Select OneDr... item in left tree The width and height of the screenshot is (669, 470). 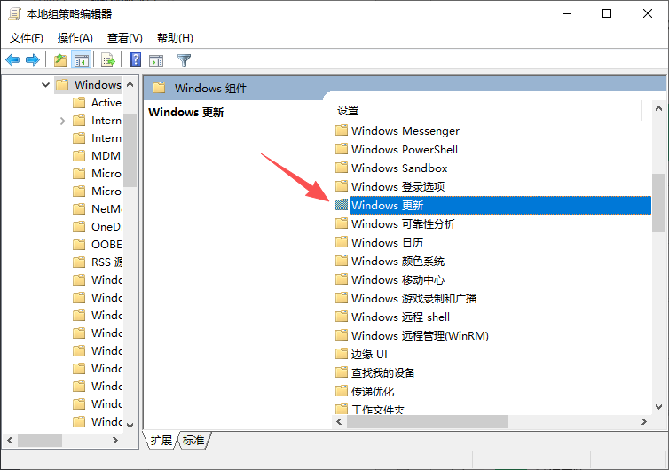click(106, 226)
